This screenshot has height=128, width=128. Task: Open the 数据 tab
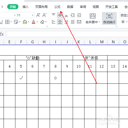tap(70, 7)
